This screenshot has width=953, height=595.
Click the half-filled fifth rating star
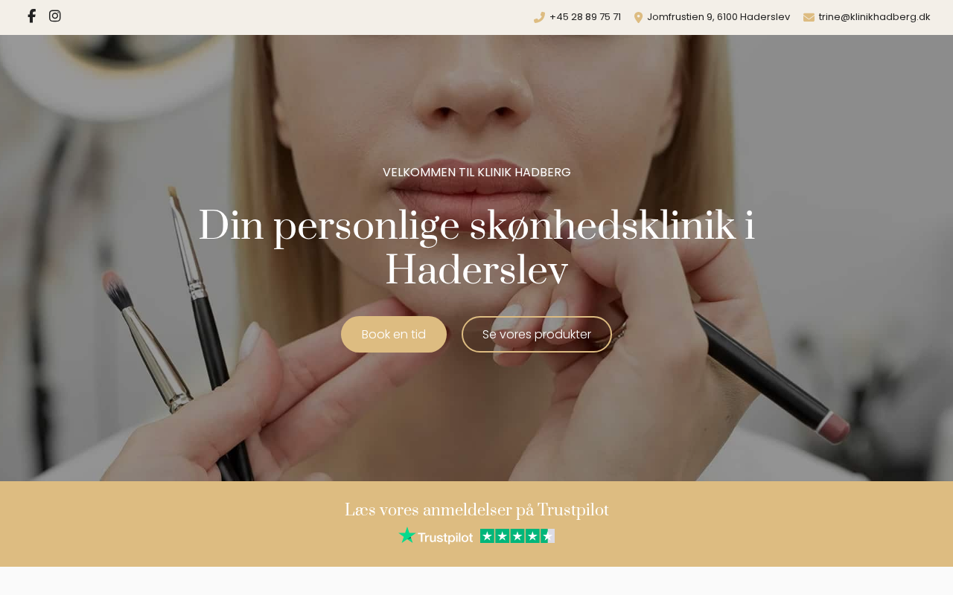tap(547, 535)
